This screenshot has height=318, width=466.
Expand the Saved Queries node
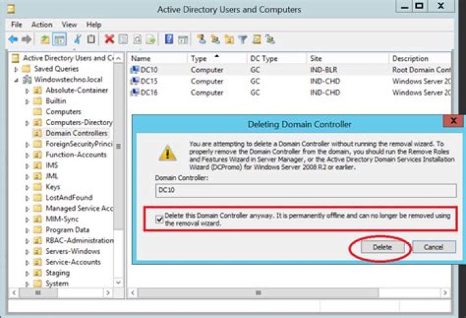click(x=17, y=69)
